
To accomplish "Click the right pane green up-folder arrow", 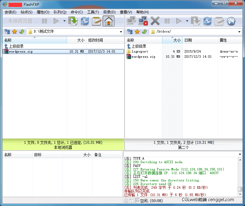I will [145, 31].
